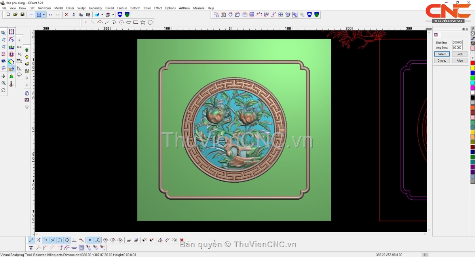Toggle the yellow light bulb display icon
Image resolution: width=475 pixels, height=257 pixels.
tap(27, 57)
